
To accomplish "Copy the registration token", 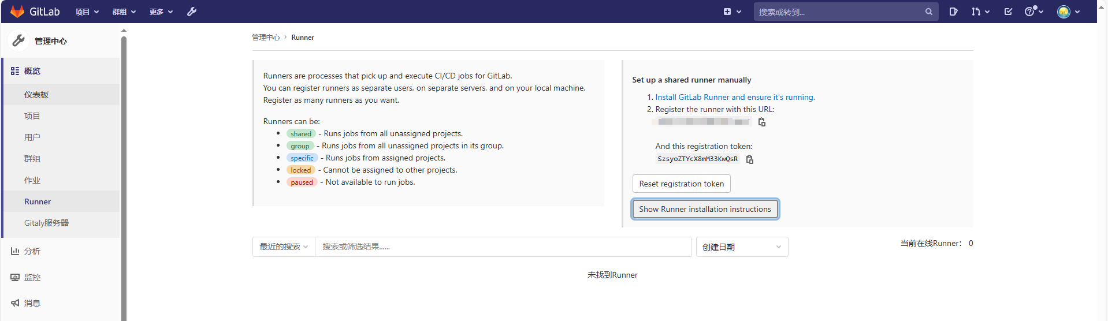I will pos(750,159).
